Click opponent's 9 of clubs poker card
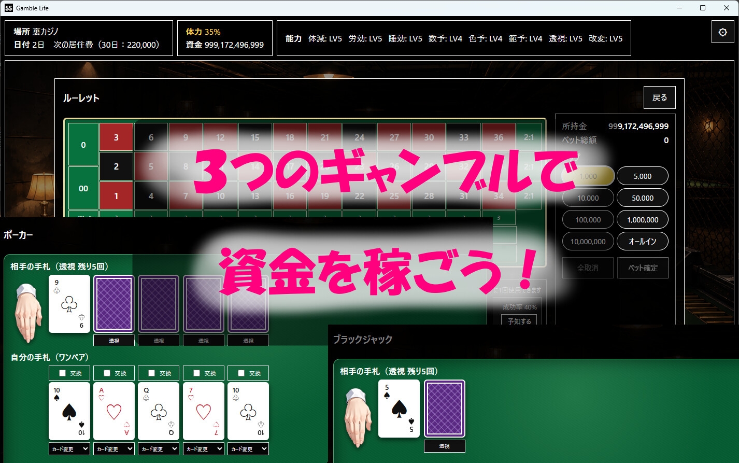 tap(69, 304)
